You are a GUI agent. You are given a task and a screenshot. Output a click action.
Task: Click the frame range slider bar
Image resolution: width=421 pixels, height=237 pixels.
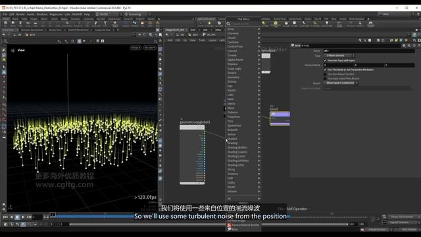click(x=209, y=224)
